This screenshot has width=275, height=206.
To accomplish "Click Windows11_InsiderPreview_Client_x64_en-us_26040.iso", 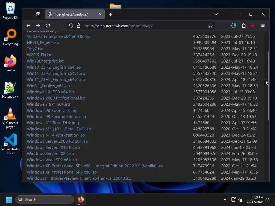I will (x=79, y=178).
